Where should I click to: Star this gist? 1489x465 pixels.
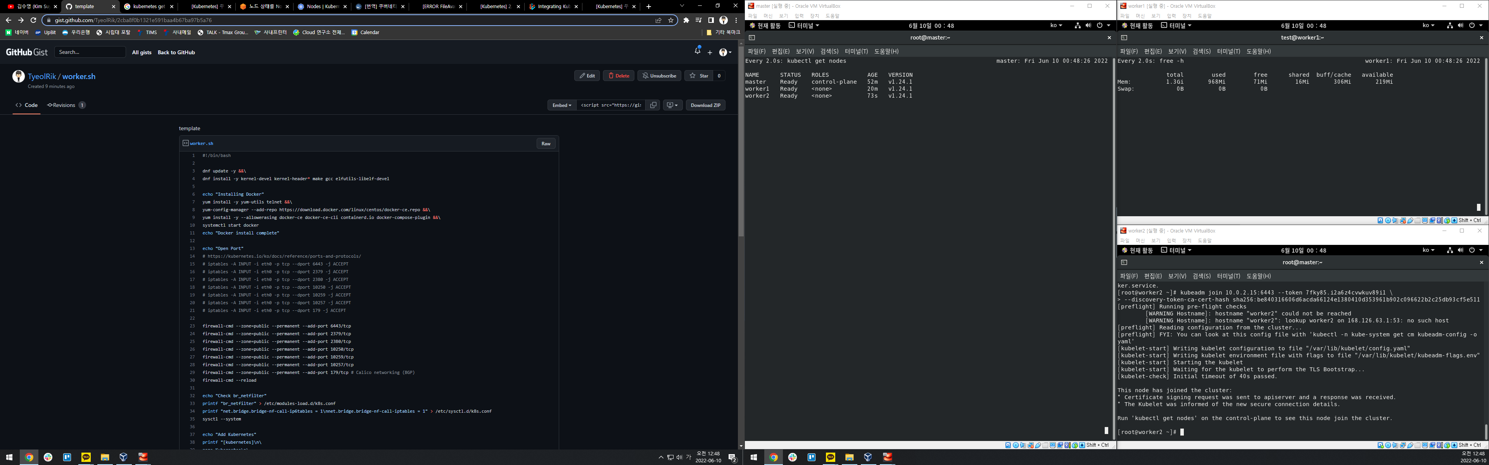[x=699, y=76]
